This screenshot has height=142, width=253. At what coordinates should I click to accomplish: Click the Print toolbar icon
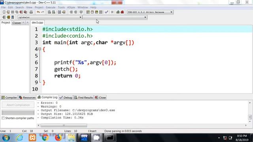31,12
